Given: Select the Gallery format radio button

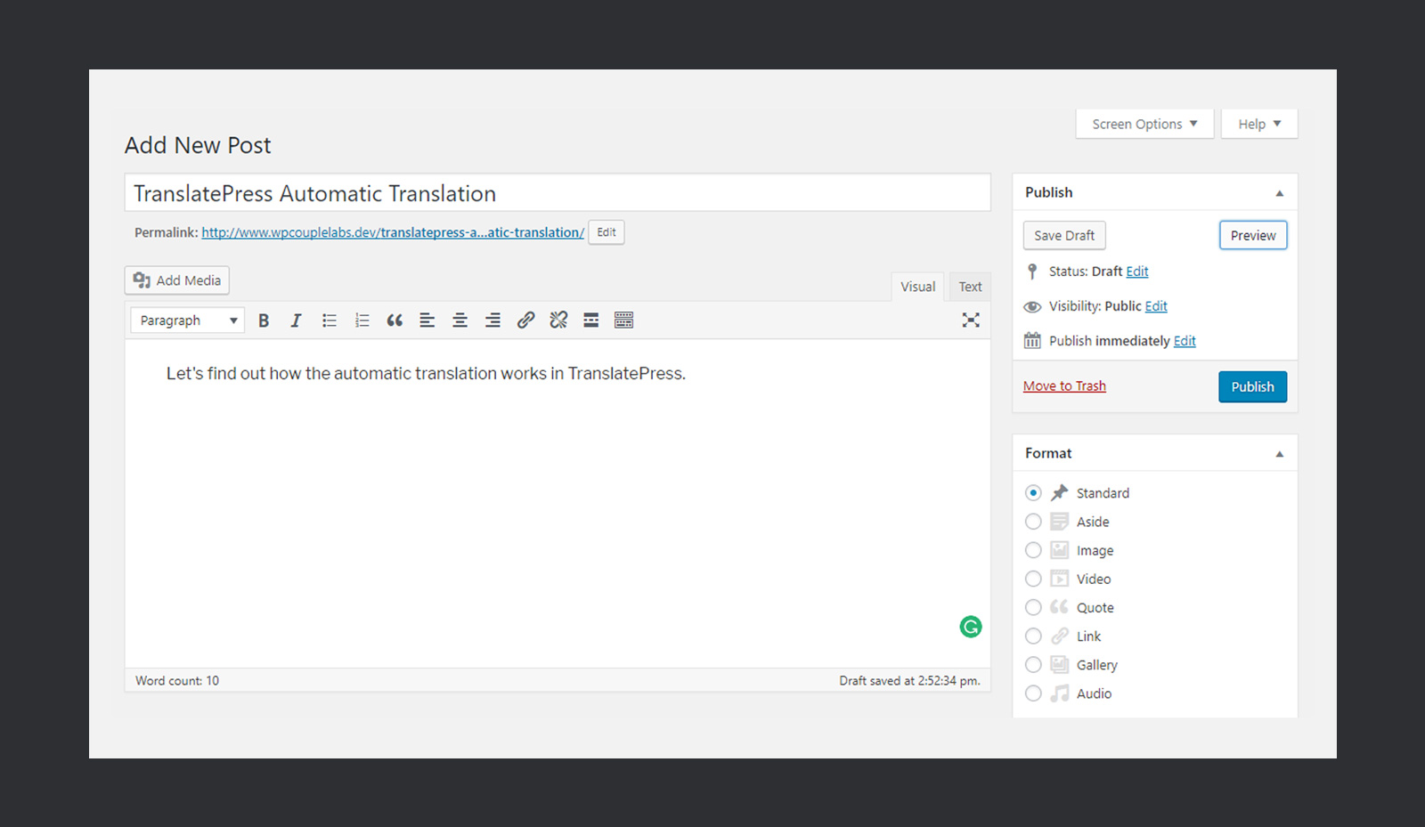Looking at the screenshot, I should tap(1033, 664).
